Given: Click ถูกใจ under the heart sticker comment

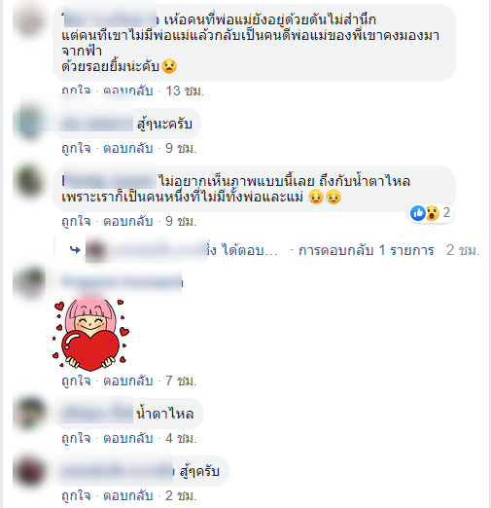Looking at the screenshot, I should pyautogui.click(x=76, y=381).
